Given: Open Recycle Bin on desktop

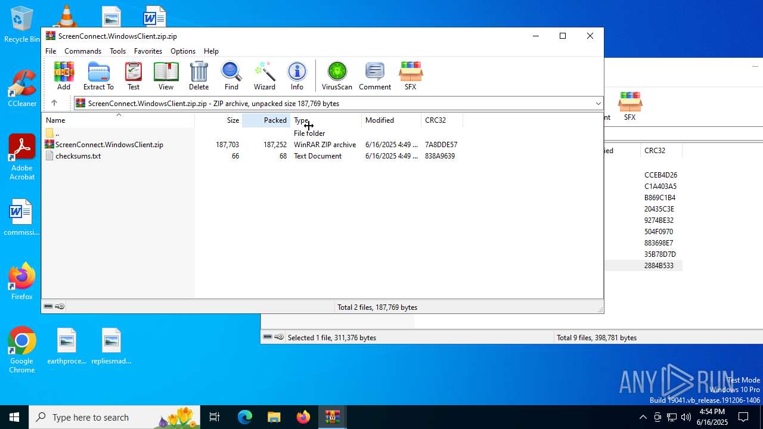Looking at the screenshot, I should point(22,25).
